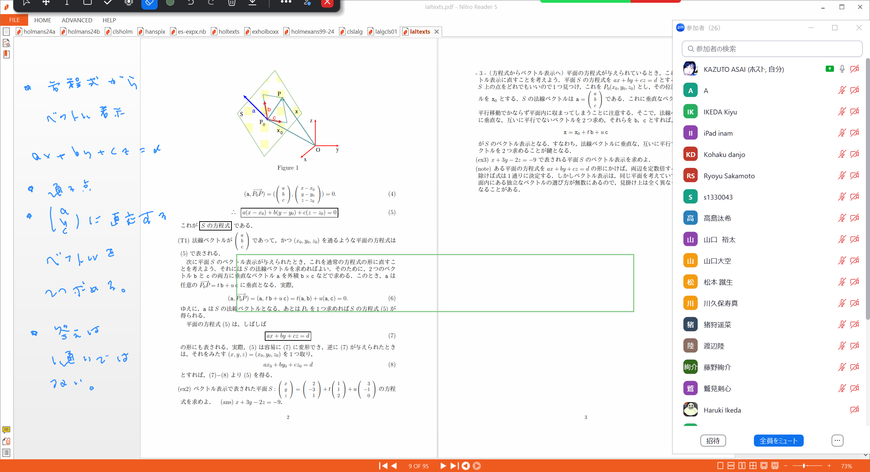Go back to previous view
870x472 pixels.
466,466
